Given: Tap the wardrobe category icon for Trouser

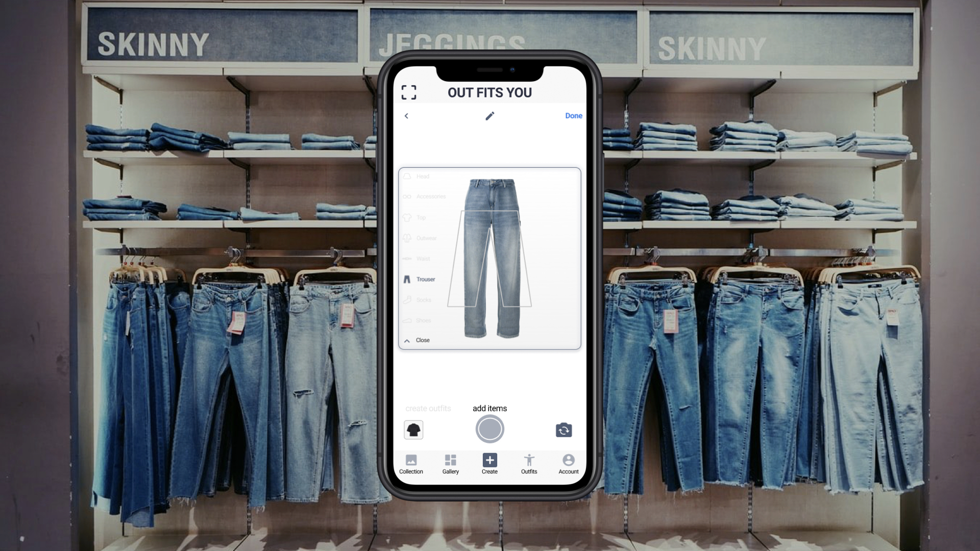Looking at the screenshot, I should coord(407,279).
